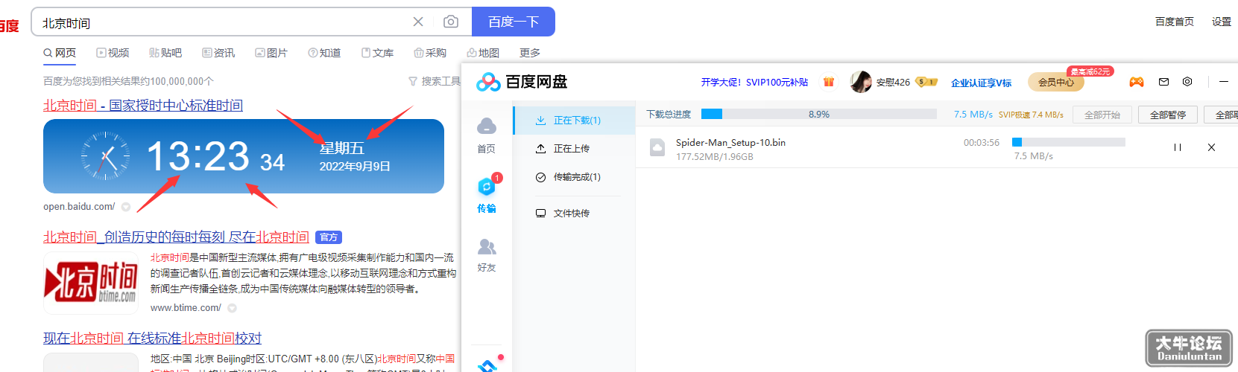Open the 正在下载(1) tab
Viewport: 1238px width, 372px height.
574,121
